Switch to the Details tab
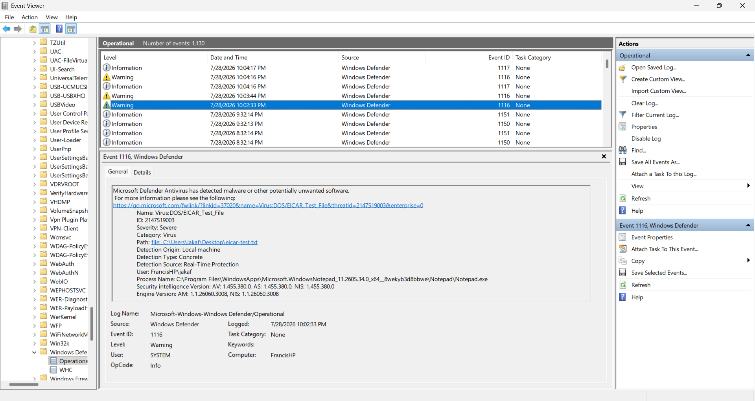Viewport: 755px width, 401px height. [142, 172]
